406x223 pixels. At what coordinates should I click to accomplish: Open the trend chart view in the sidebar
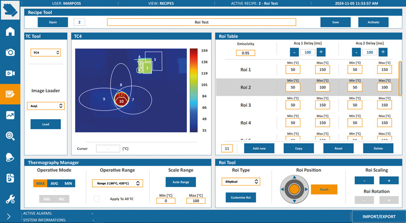[10, 115]
